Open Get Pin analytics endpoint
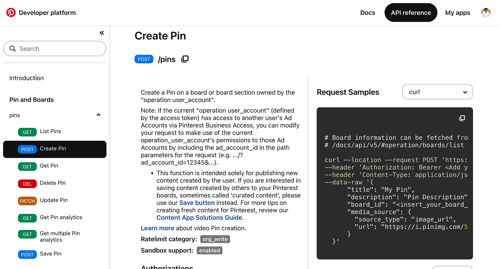The height and width of the screenshot is (269, 500). (x=61, y=217)
